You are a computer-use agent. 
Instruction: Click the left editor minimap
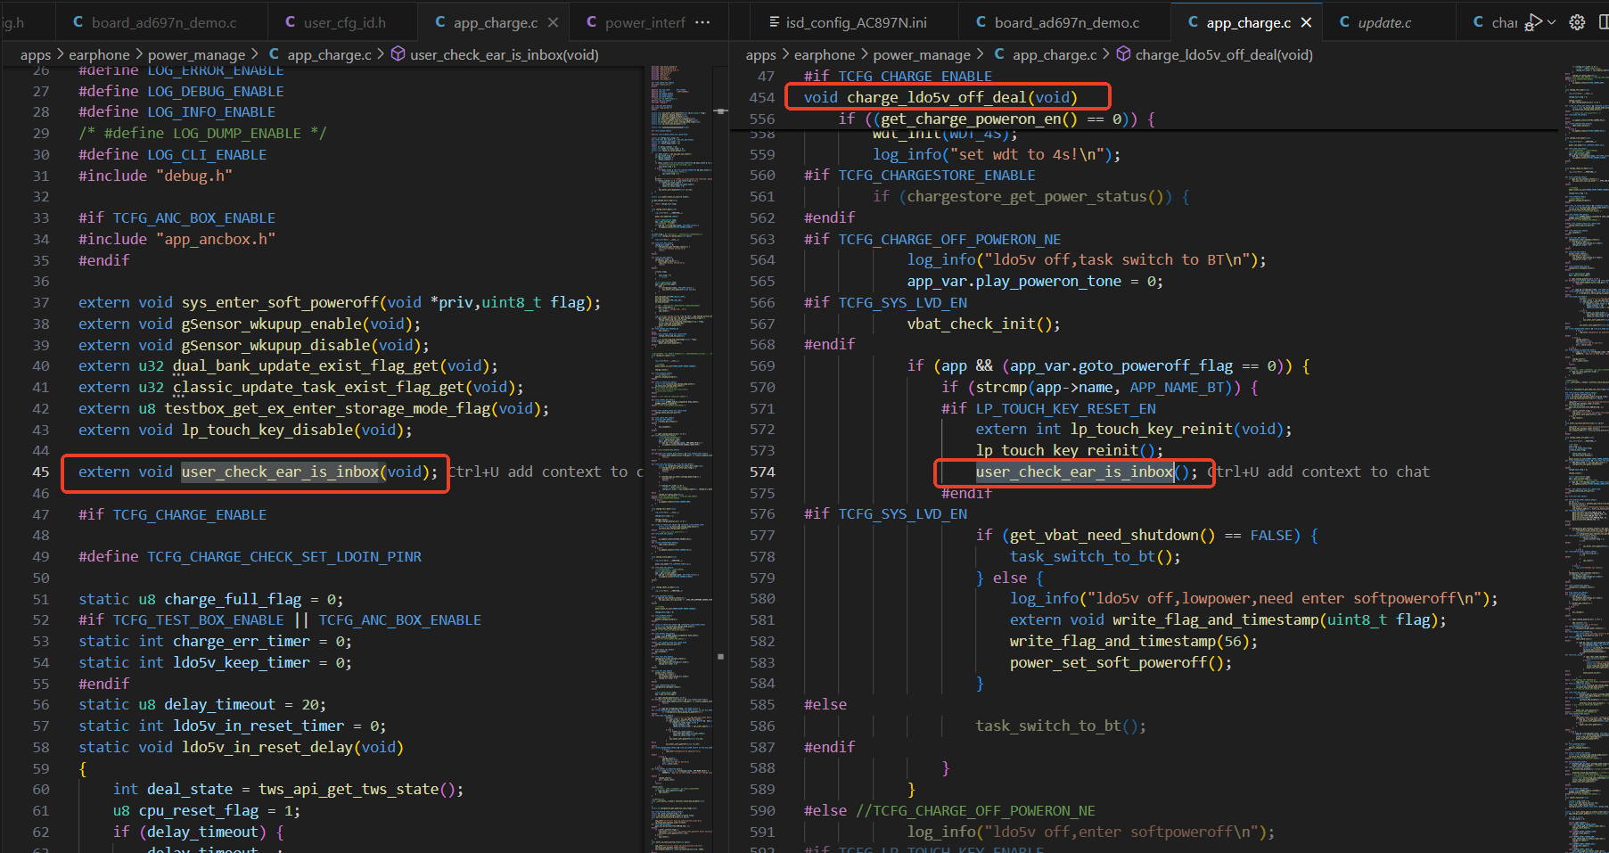(x=681, y=458)
